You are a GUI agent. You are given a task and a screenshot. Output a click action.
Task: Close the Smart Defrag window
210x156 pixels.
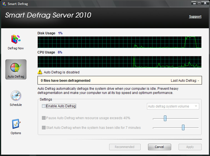(205, 3)
